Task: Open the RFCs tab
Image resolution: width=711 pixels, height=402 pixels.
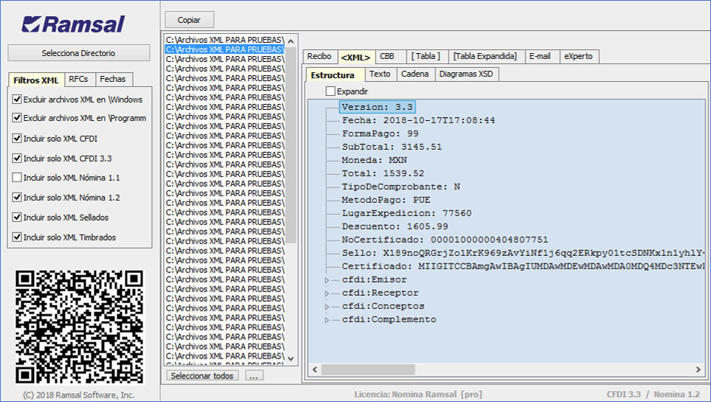Action: click(x=78, y=79)
